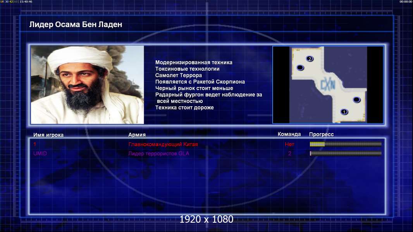Click player name 'UMID'
The height and width of the screenshot is (232, 413).
(40, 154)
